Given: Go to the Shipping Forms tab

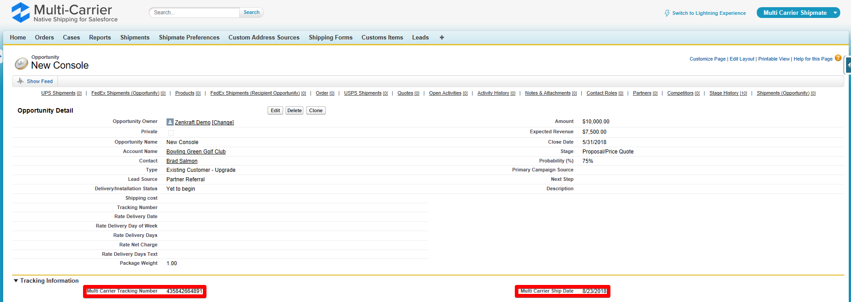Looking at the screenshot, I should (331, 38).
